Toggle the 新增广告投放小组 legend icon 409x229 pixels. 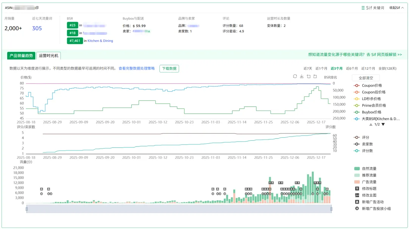357,209
